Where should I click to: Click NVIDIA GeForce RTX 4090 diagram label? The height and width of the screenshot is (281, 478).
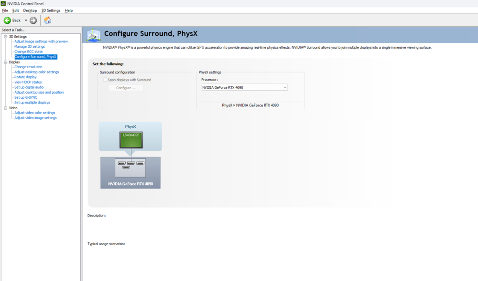pyautogui.click(x=130, y=184)
